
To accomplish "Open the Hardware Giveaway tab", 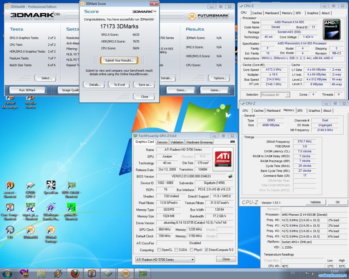I will (200, 142).
